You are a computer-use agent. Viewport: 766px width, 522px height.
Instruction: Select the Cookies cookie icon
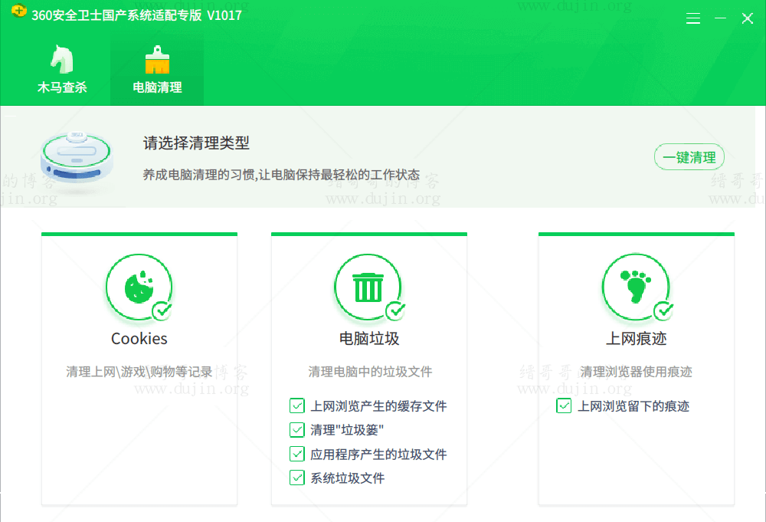[139, 287]
